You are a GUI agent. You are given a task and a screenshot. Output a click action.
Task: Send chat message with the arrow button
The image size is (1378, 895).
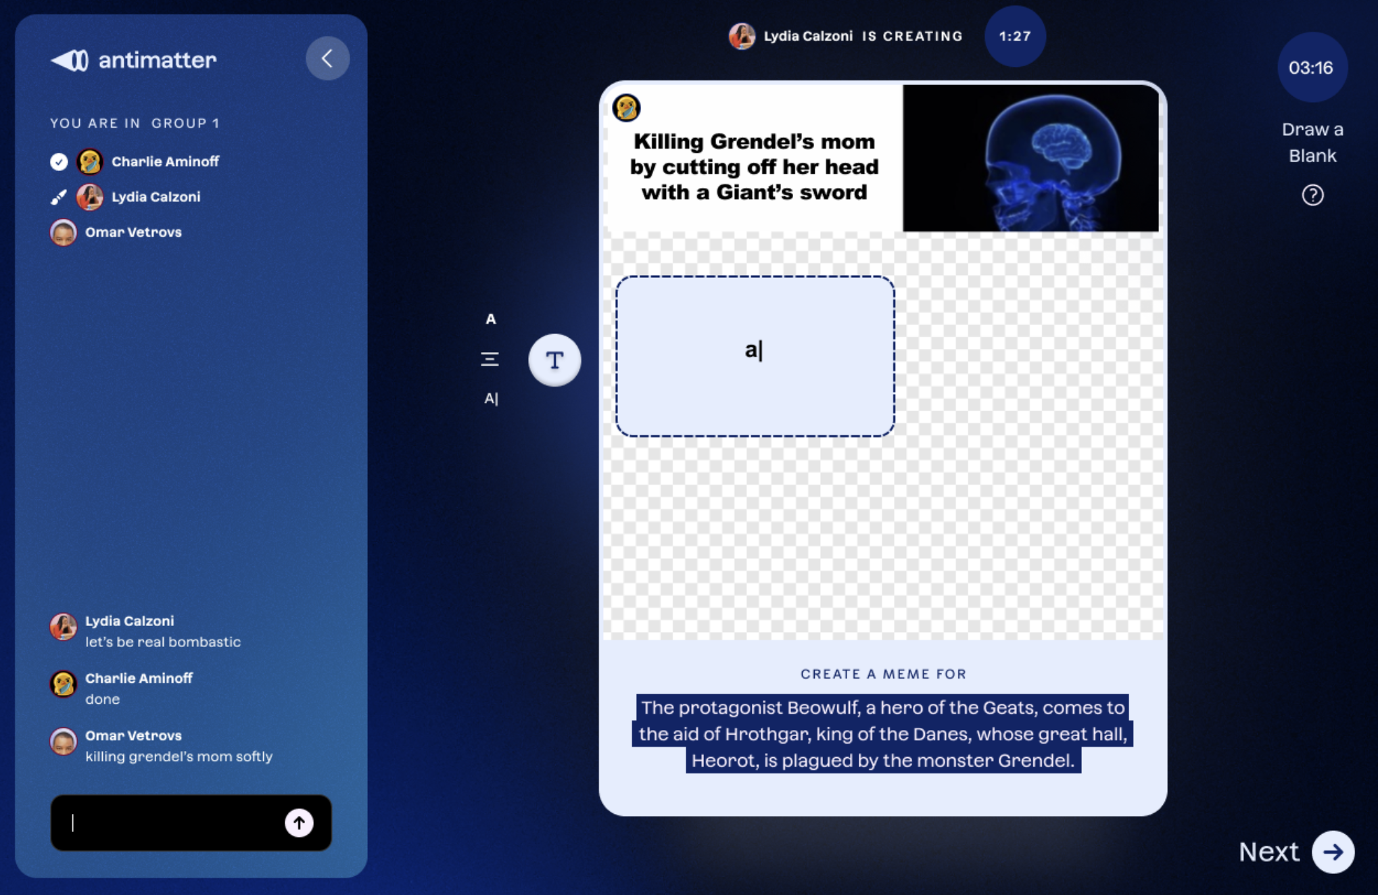pyautogui.click(x=299, y=823)
